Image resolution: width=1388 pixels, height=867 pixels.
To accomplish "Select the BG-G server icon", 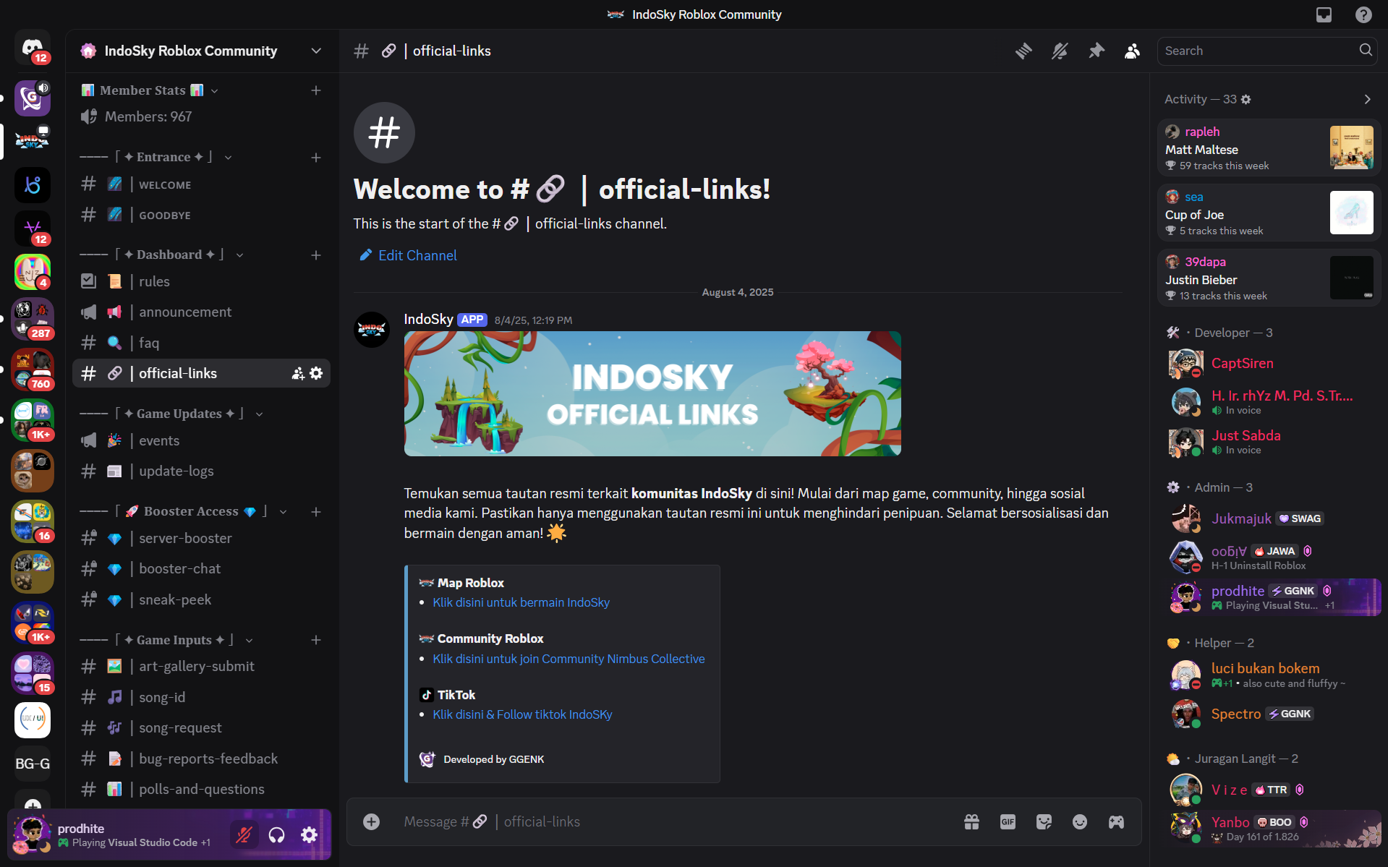I will tap(33, 764).
